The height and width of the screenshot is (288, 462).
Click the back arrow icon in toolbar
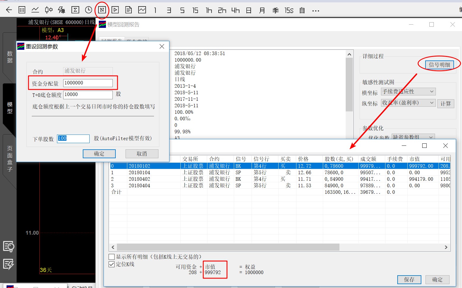pyautogui.click(x=9, y=10)
